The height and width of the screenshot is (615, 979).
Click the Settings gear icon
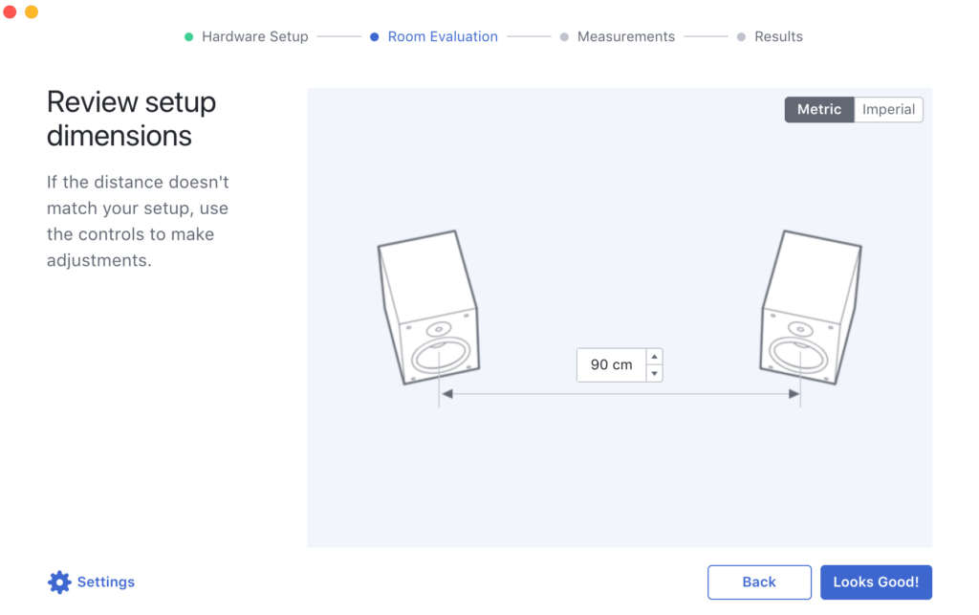click(x=59, y=582)
